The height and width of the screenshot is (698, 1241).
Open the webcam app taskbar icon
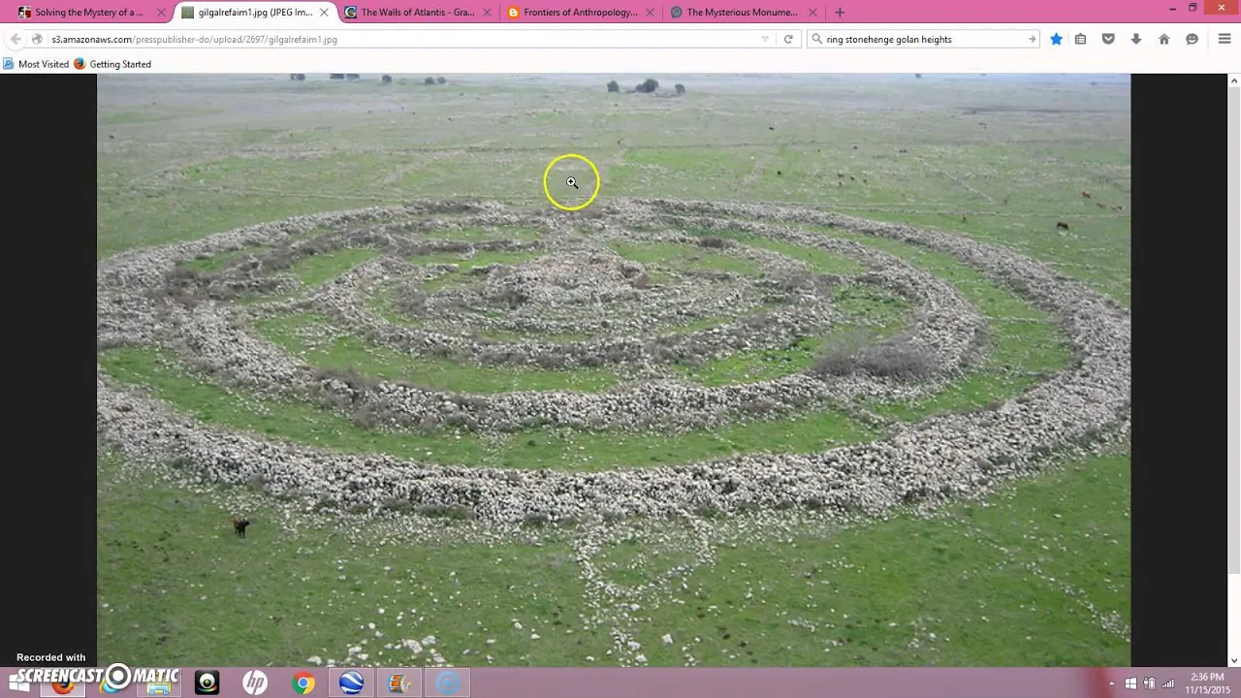click(x=207, y=682)
